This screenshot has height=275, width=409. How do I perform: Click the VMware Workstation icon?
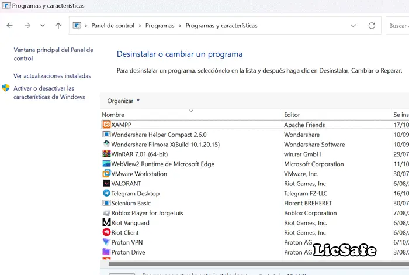point(106,173)
